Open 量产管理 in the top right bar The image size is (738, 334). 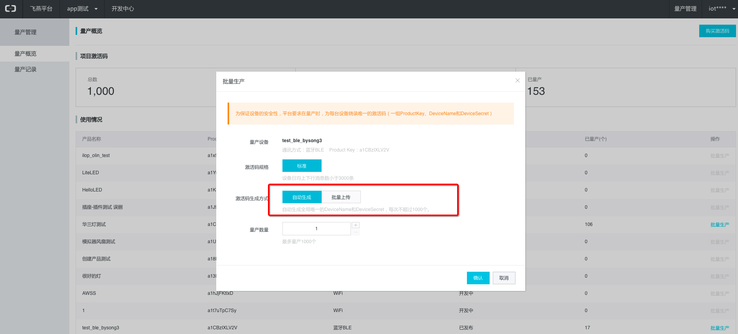coord(685,9)
